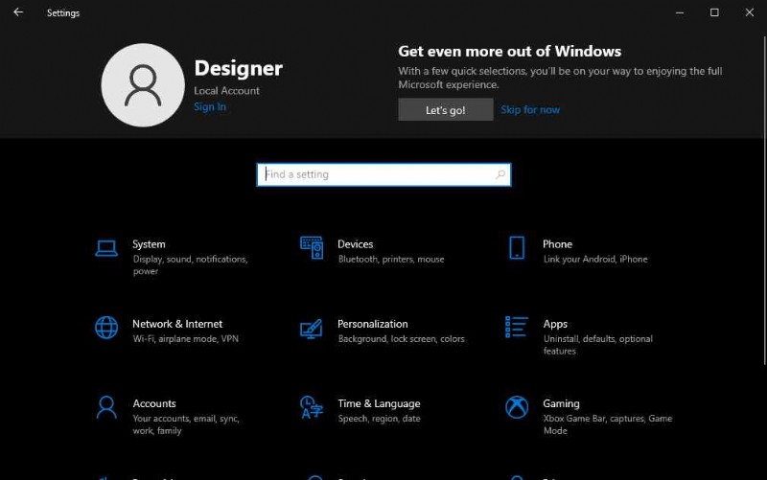The height and width of the screenshot is (480, 767).
Task: Select the "Personalization" category title
Action: click(x=372, y=324)
